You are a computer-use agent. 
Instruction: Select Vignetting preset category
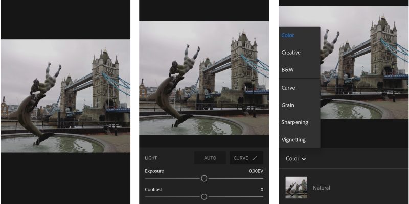click(293, 139)
